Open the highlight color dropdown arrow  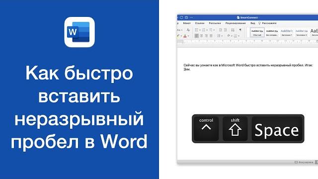[181, 36]
